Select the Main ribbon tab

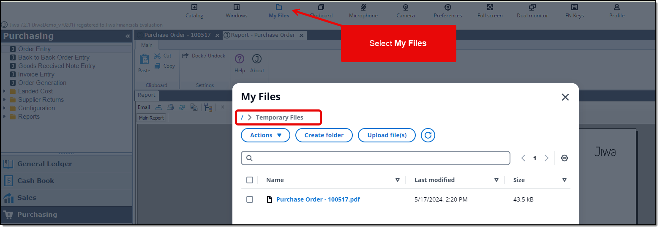147,45
